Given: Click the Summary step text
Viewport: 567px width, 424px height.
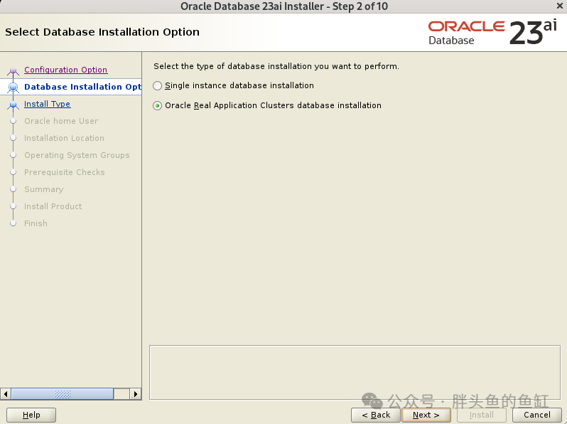Looking at the screenshot, I should (44, 189).
